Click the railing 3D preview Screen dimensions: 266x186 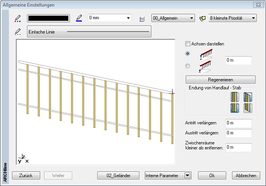point(96,102)
